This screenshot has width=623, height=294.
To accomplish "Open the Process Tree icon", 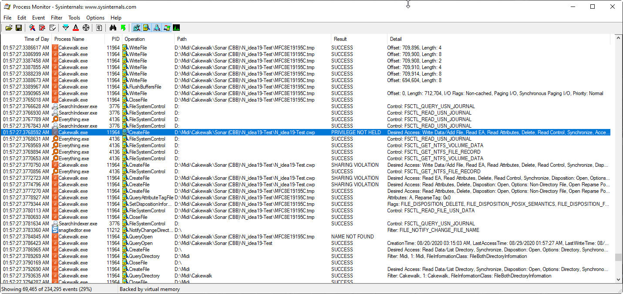I will pyautogui.click(x=99, y=28).
